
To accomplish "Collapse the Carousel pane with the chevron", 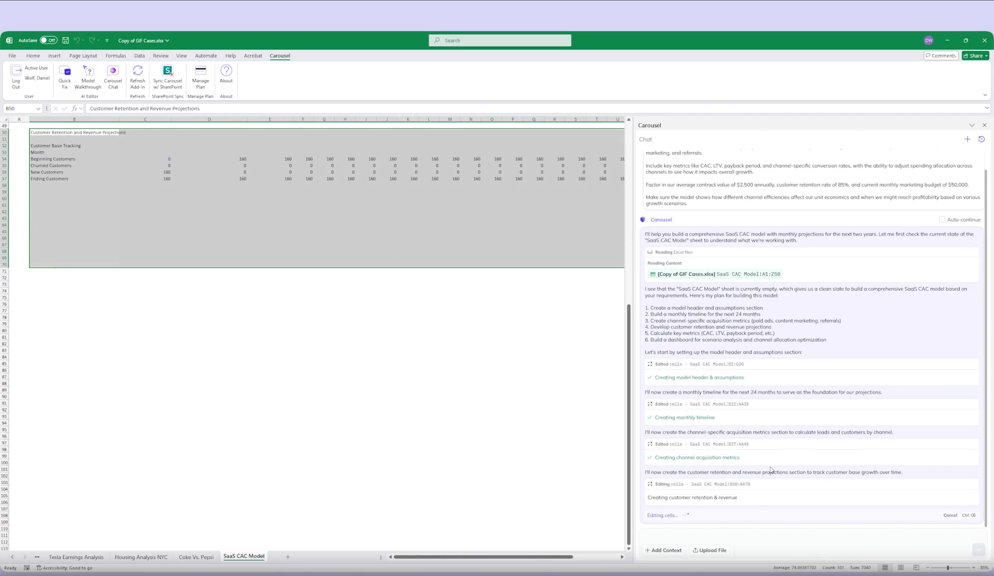I will click(x=972, y=125).
